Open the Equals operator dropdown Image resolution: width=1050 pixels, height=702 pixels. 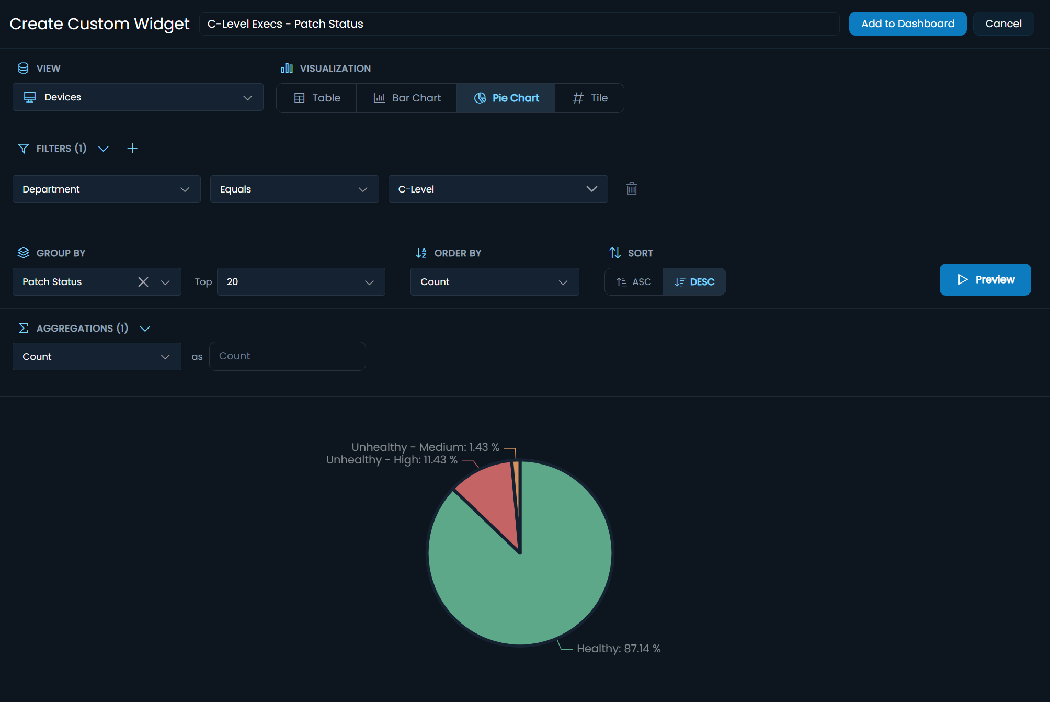tap(294, 189)
